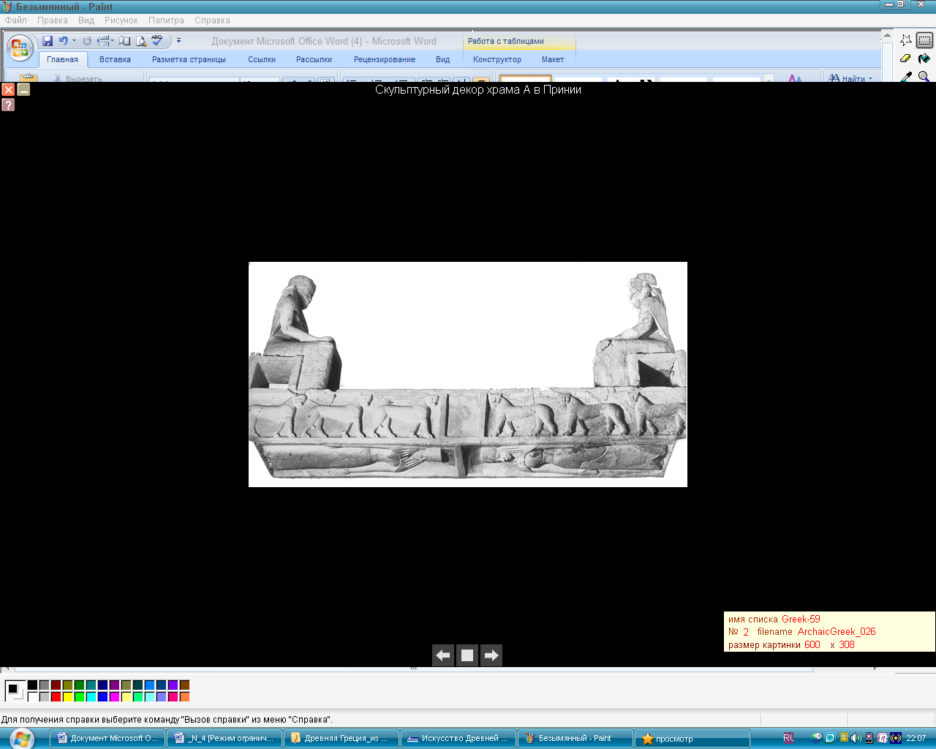Open the Правка menu in Paint

pyautogui.click(x=53, y=20)
